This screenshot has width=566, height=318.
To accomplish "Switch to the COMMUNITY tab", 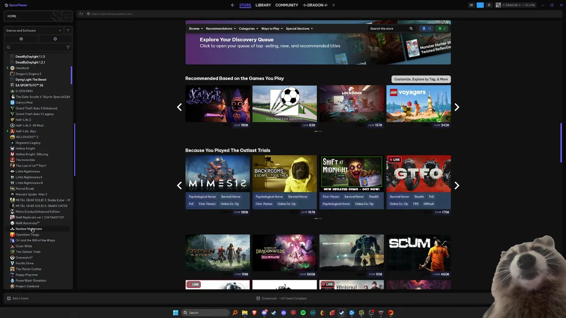I will (x=287, y=5).
